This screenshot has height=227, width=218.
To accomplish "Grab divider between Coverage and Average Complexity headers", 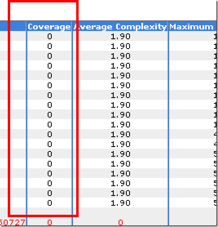I will point(72,27).
